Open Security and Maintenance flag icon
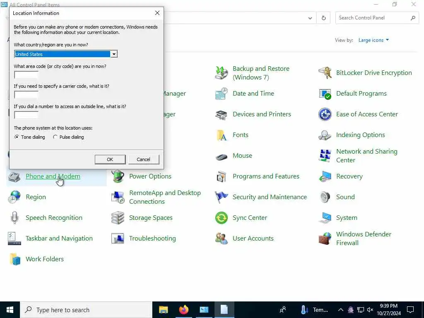Image resolution: width=424 pixels, height=318 pixels. [x=222, y=197]
